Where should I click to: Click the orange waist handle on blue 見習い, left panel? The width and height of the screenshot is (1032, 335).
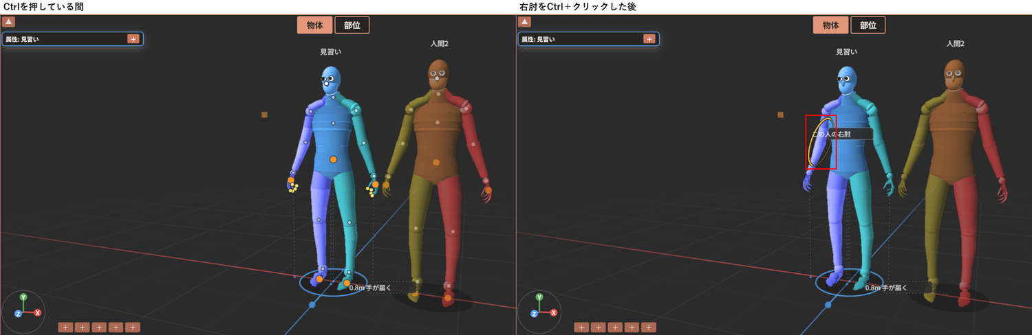333,159
